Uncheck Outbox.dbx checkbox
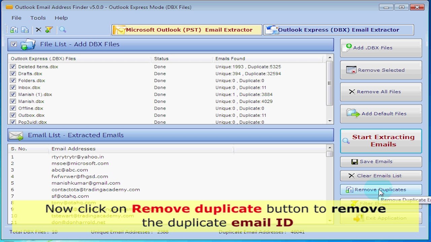Image resolution: width=431 pixels, height=242 pixels. click(13, 115)
